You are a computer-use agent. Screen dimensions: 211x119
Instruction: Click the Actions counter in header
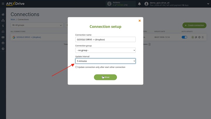(120, 4)
